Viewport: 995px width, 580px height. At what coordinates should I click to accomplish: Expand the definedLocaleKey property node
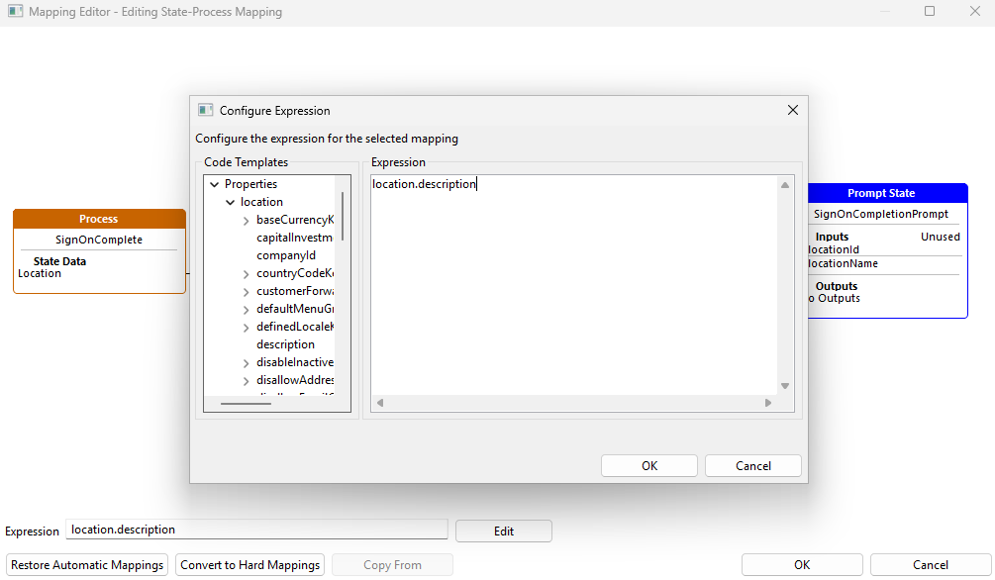pyautogui.click(x=246, y=326)
